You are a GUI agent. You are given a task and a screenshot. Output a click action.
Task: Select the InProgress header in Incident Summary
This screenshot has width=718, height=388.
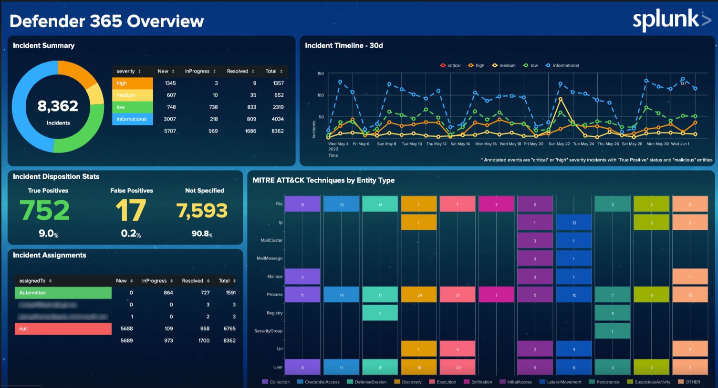(200, 71)
